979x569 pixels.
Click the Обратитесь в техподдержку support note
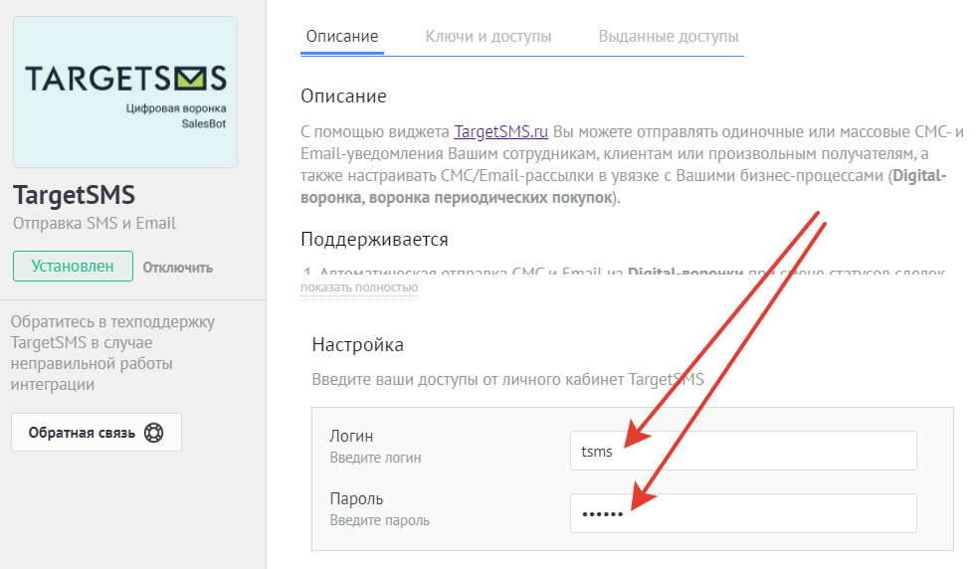click(x=112, y=353)
